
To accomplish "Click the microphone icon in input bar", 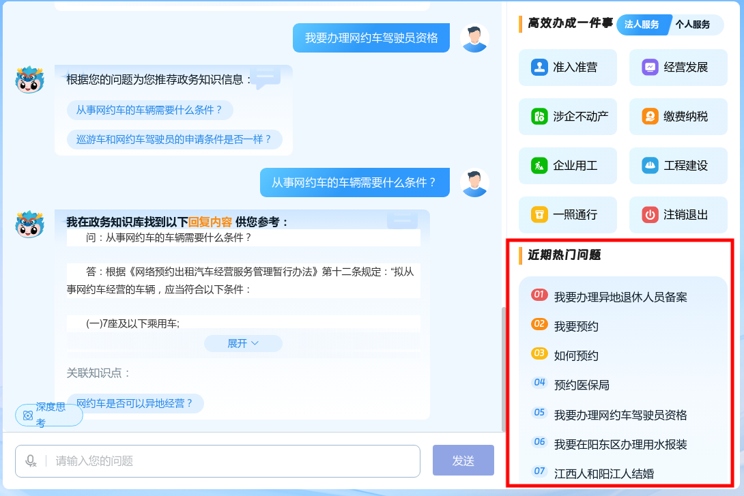I will (30, 461).
